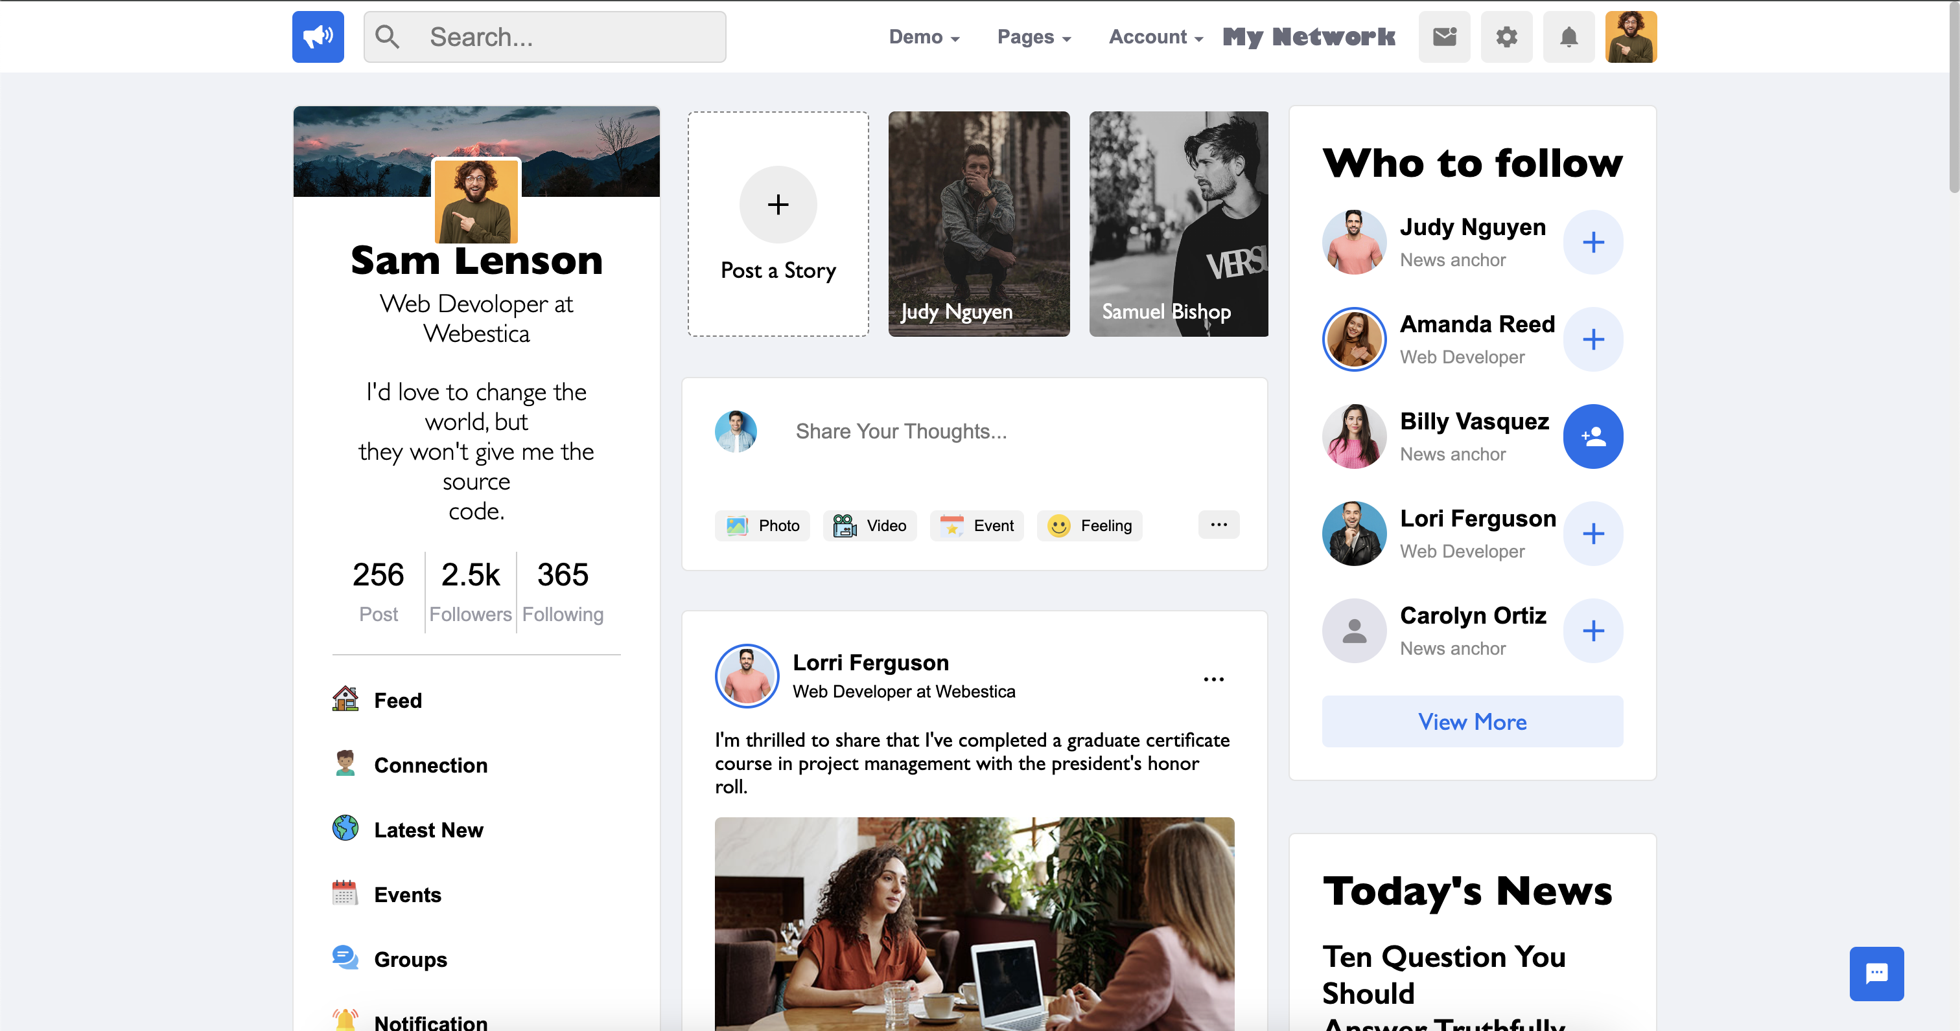Click the Event button
This screenshot has width=1960, height=1031.
tap(977, 525)
